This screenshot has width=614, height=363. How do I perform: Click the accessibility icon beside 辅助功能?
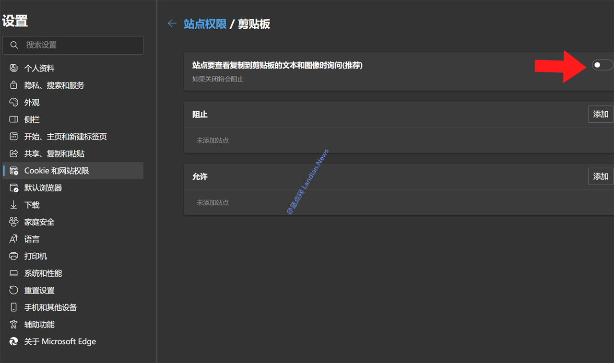[x=14, y=325]
